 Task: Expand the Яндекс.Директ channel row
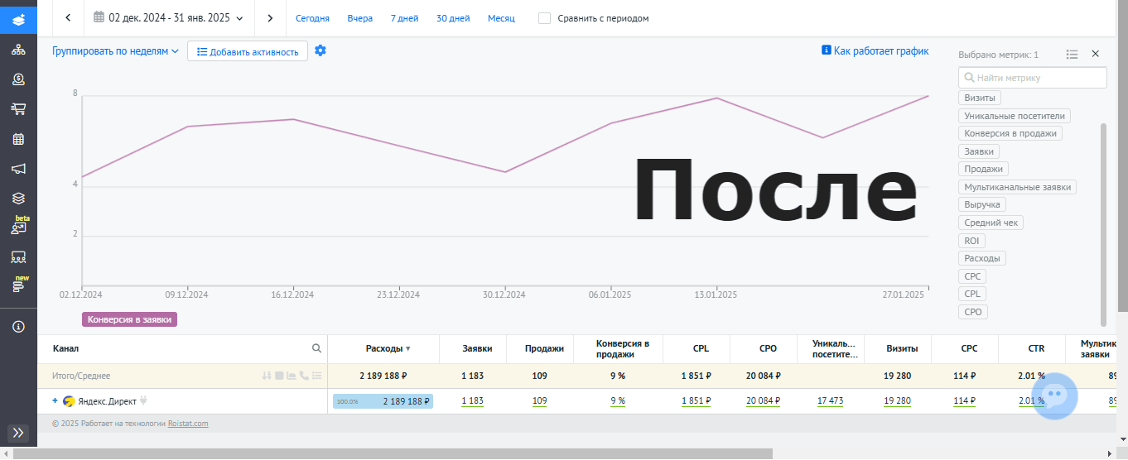coord(55,401)
